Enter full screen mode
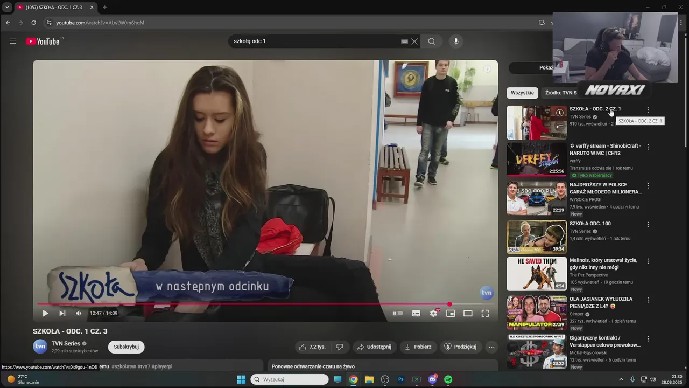Image resolution: width=689 pixels, height=388 pixels. tap(485, 313)
